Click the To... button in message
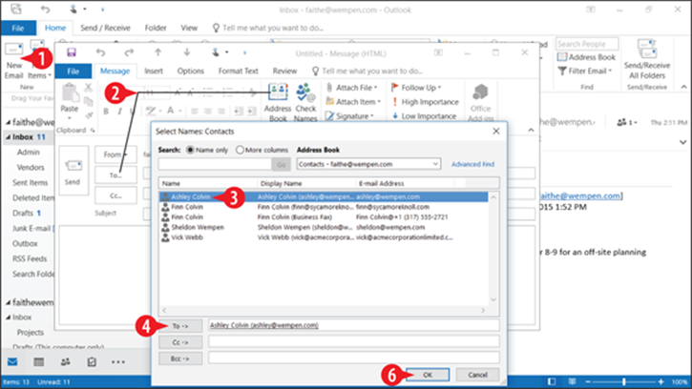 tap(115, 175)
